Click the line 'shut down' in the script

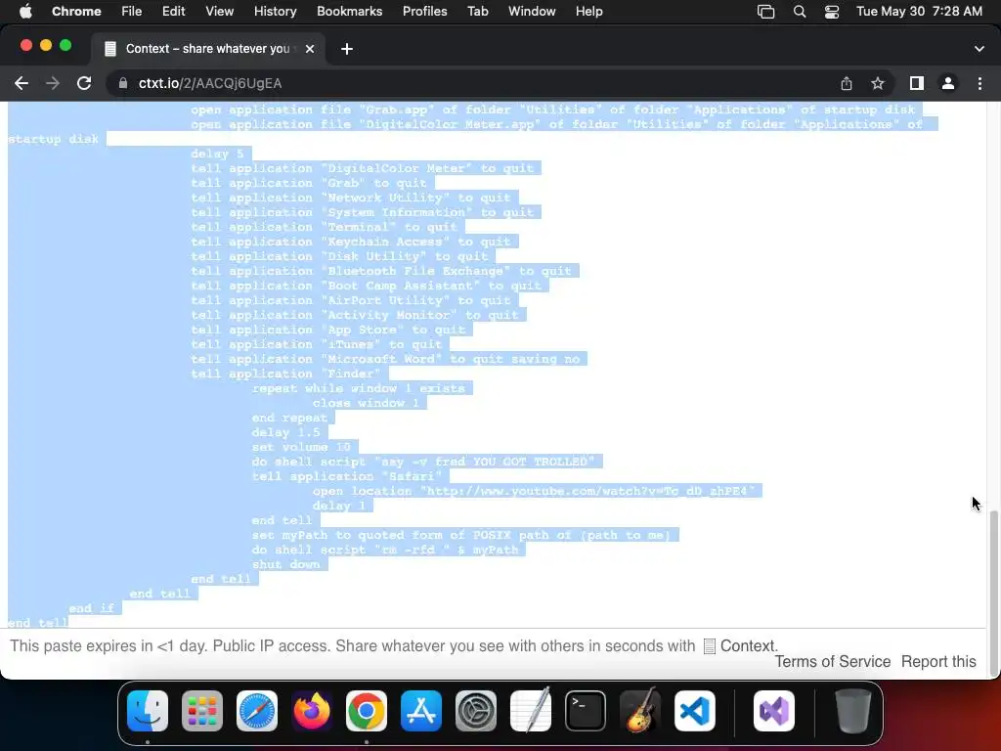(285, 564)
